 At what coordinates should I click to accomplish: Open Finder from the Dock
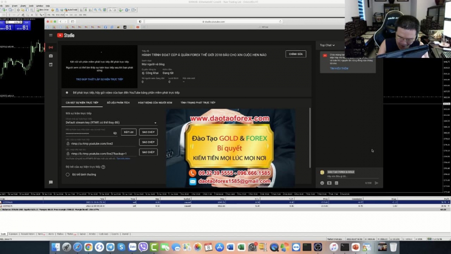coord(55,247)
